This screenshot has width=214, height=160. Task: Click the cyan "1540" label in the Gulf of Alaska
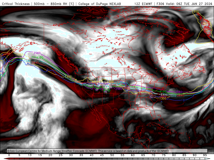[x=27, y=61]
